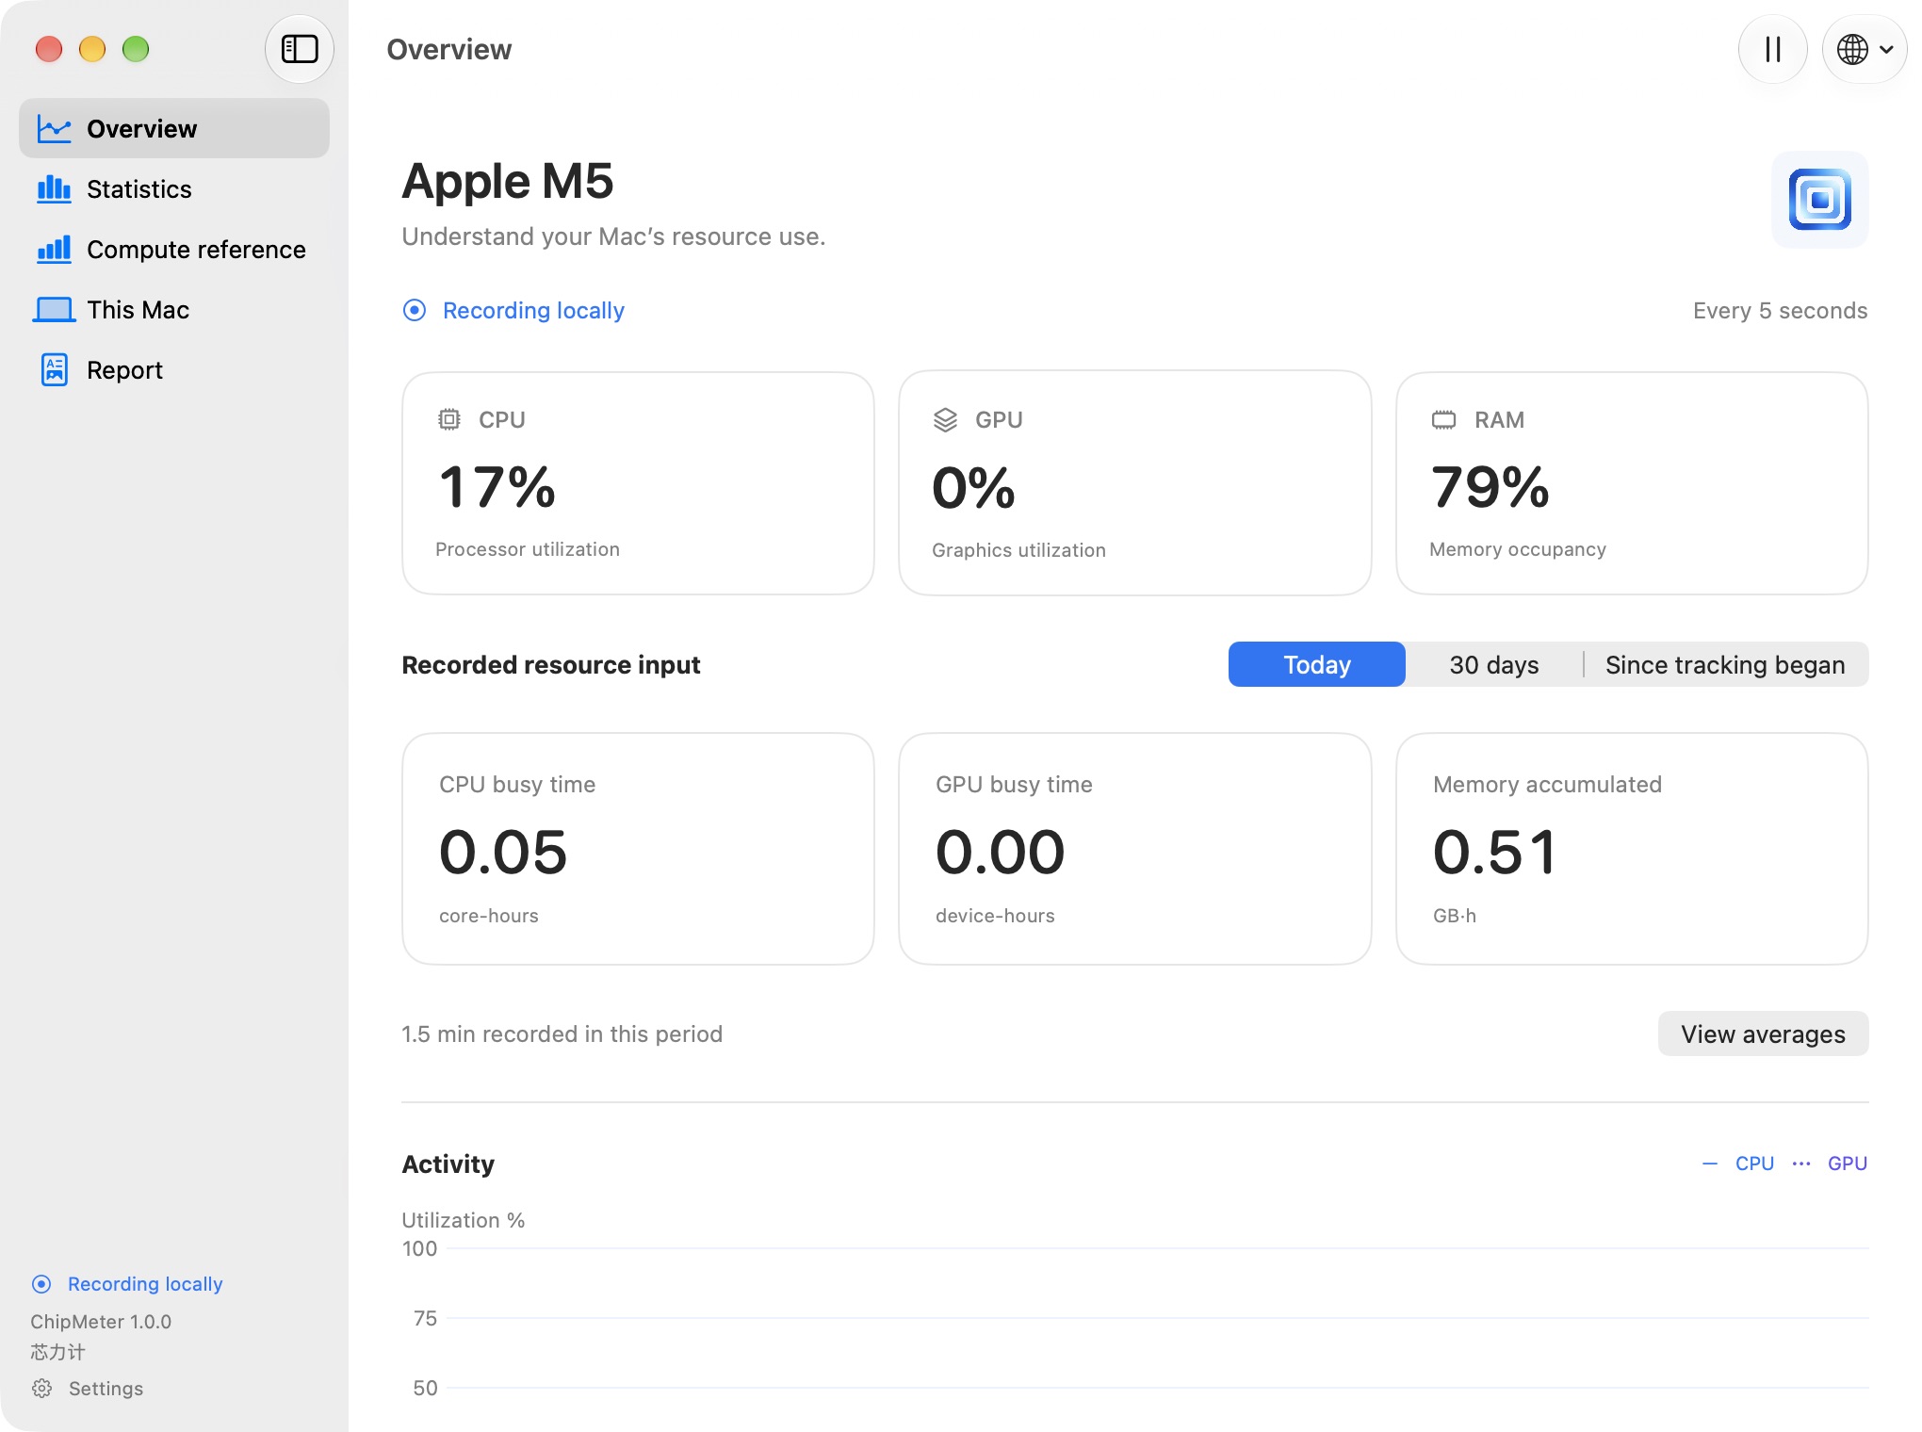Image resolution: width=1922 pixels, height=1432 pixels.
Task: Click the Utilization % axis label
Action: [463, 1220]
